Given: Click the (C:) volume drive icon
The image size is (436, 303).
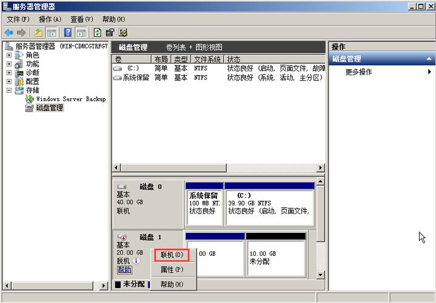Looking at the screenshot, I should 118,68.
